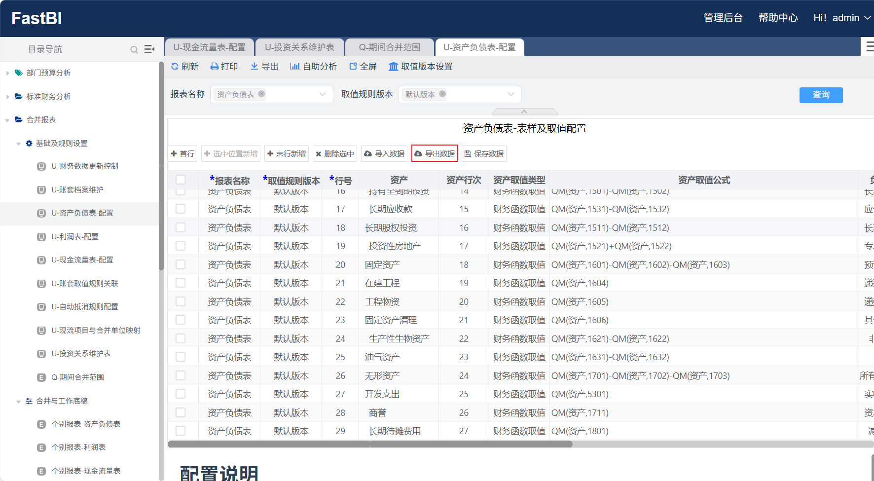Clear the 资产负债表 tag in report name field
The height and width of the screenshot is (481, 874).
click(261, 94)
